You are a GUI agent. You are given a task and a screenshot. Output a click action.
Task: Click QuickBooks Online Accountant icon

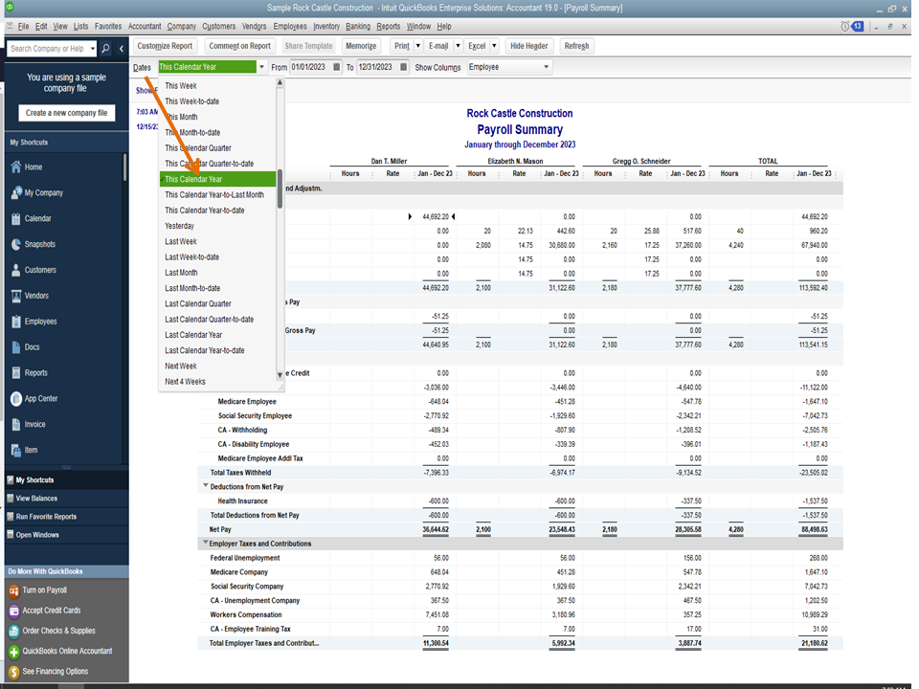(14, 652)
